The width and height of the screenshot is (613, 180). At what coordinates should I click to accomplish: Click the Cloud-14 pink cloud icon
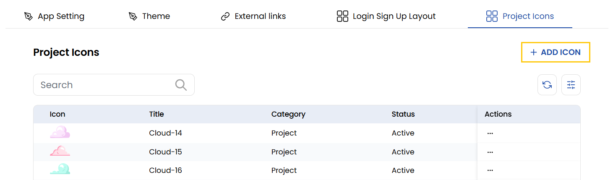click(x=60, y=133)
